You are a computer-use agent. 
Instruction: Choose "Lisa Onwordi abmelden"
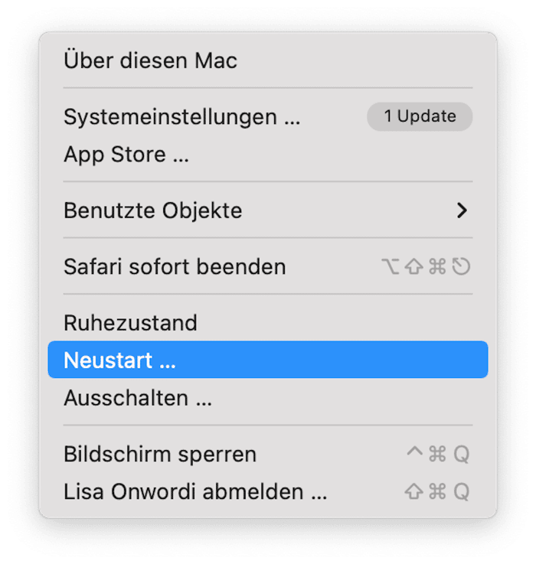(195, 491)
